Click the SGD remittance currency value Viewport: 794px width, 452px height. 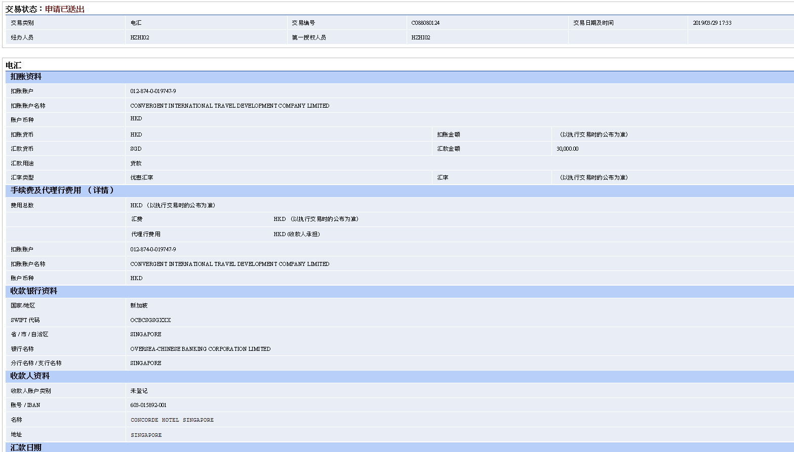tap(136, 149)
